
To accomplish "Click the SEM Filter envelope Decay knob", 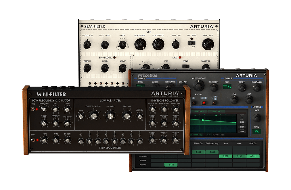I will click(122, 68).
